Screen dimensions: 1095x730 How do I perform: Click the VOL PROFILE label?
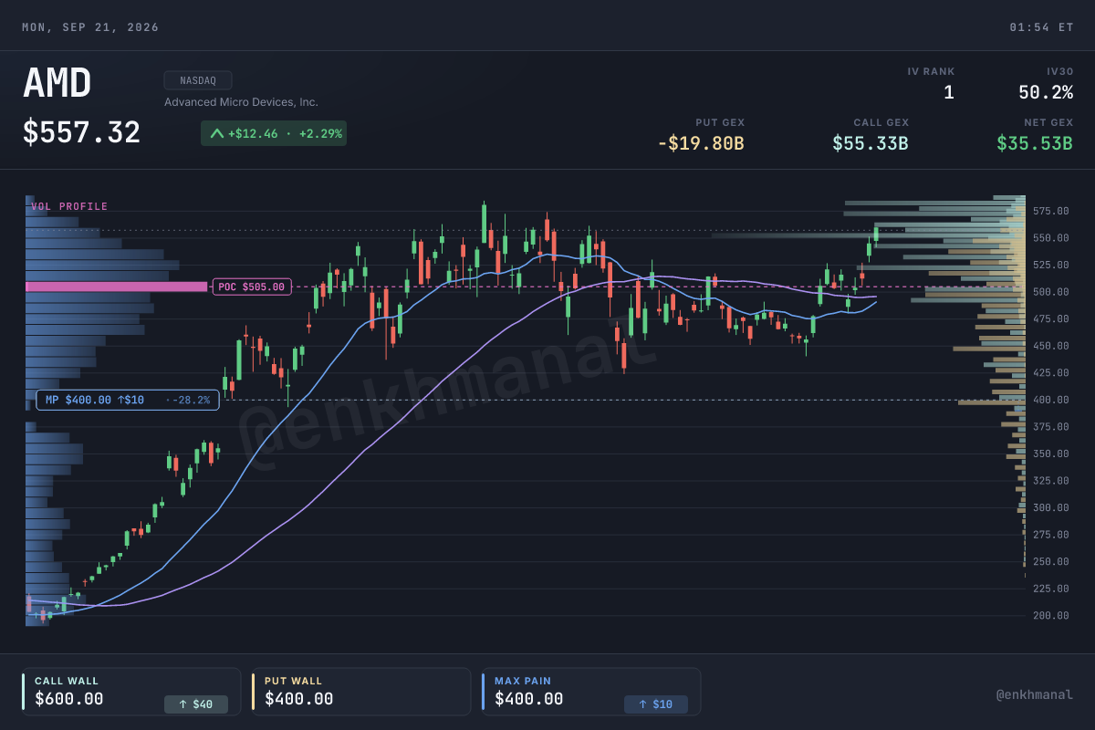(x=69, y=206)
